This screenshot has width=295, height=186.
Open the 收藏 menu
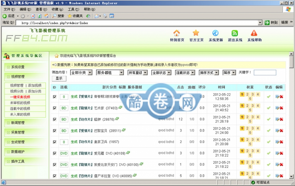57,9
